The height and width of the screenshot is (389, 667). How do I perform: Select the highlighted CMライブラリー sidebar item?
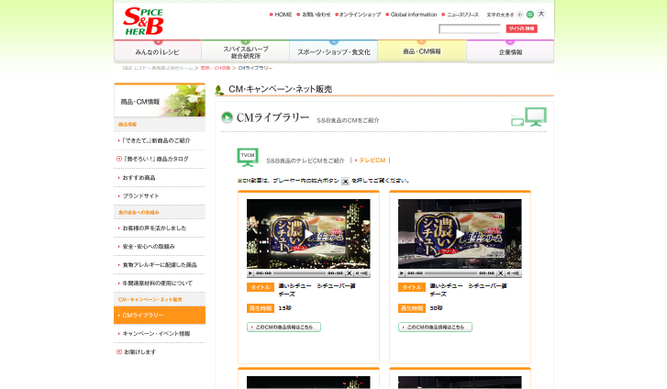[x=160, y=316]
